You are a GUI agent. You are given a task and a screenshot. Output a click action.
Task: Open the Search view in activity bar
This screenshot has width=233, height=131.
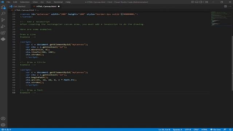point(3,13)
